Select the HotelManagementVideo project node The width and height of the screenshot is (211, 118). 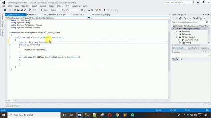[x=190, y=29]
